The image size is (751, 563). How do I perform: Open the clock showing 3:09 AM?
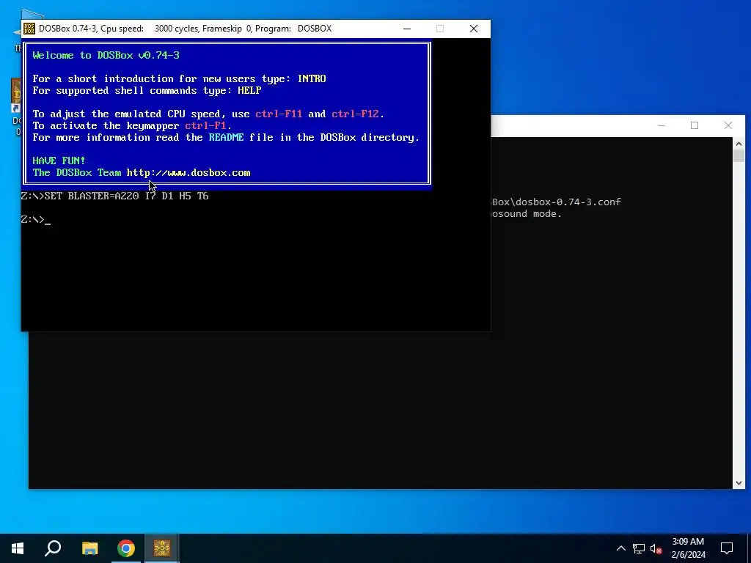click(688, 548)
